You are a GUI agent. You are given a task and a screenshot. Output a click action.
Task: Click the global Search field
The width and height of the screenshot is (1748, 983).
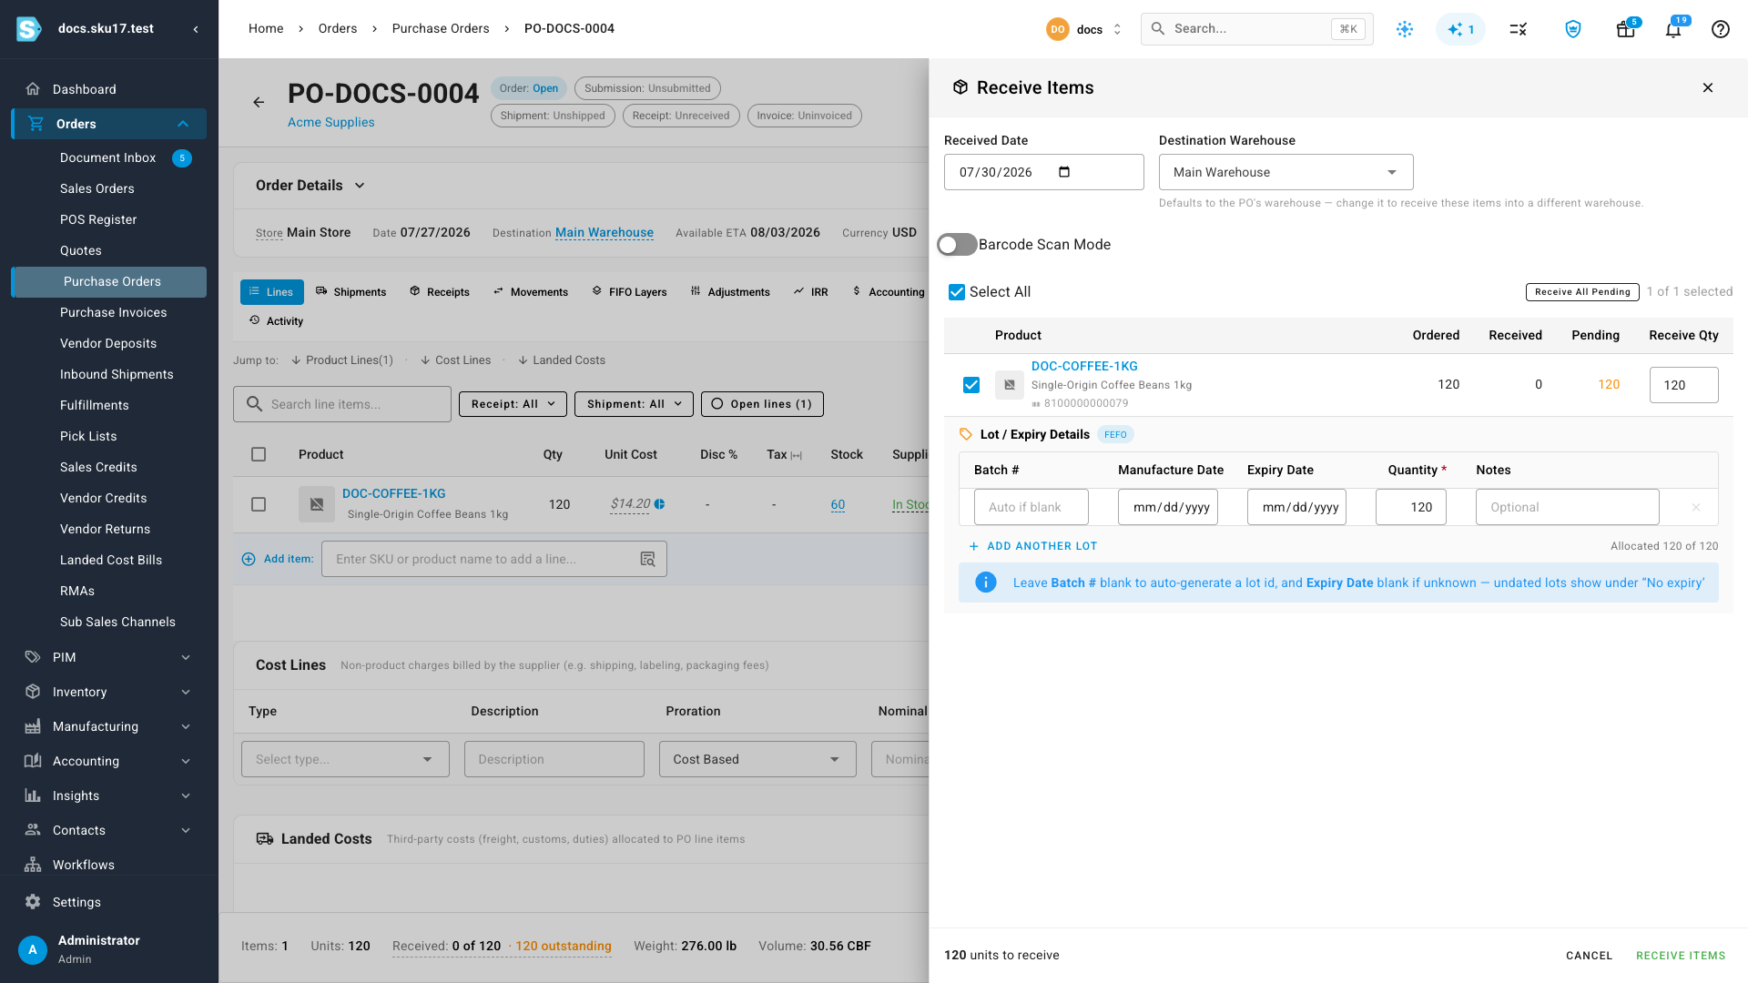point(1256,29)
